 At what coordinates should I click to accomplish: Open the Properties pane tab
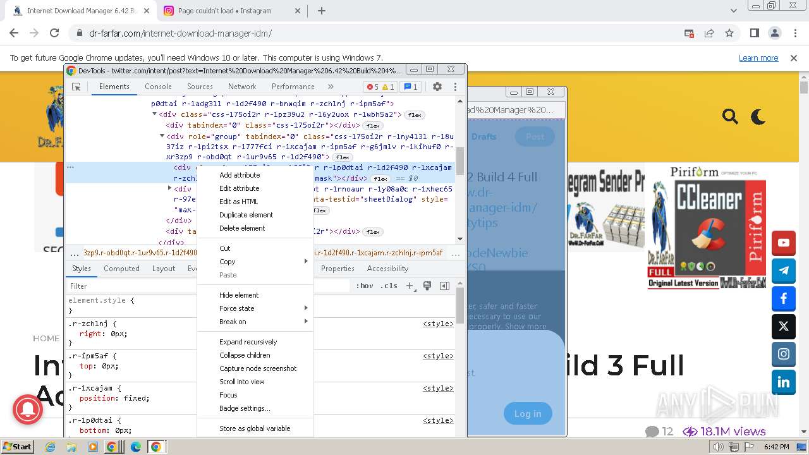338,269
